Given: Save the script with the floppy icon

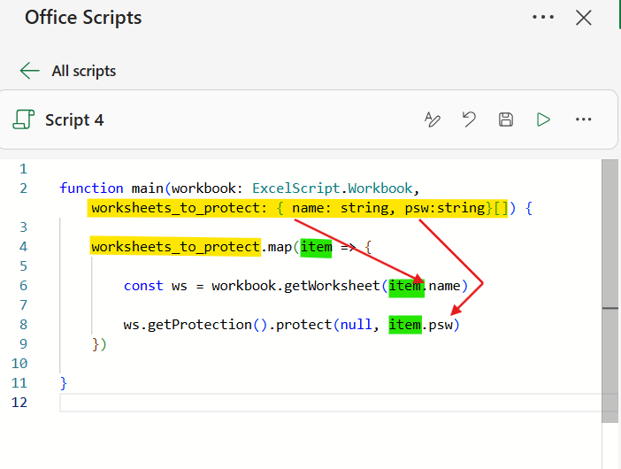Looking at the screenshot, I should [506, 119].
